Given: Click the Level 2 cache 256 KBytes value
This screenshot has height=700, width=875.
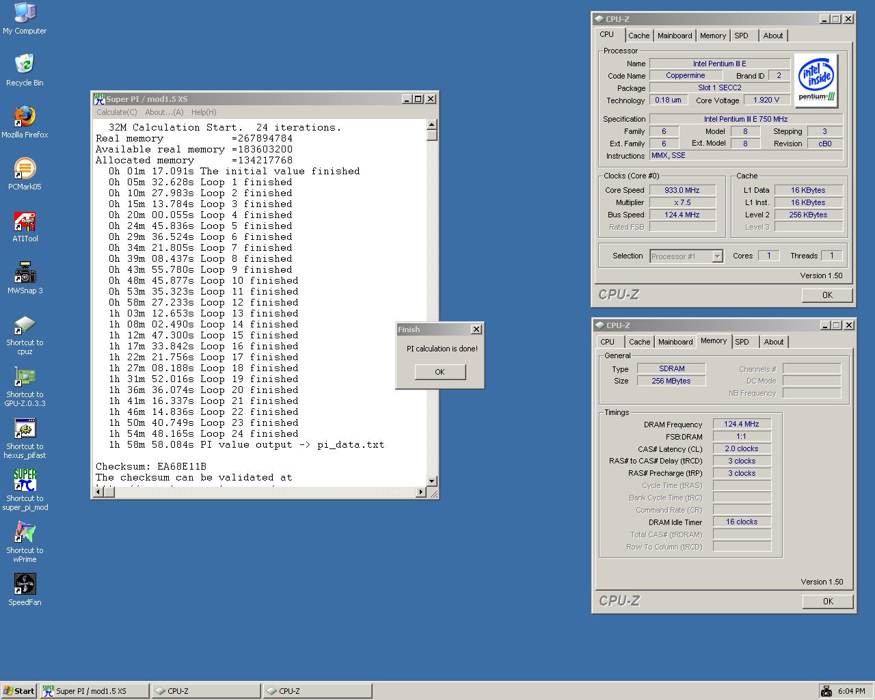Looking at the screenshot, I should (x=808, y=215).
